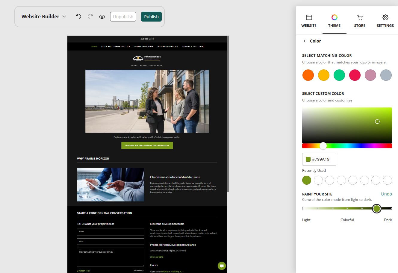Select the mauve matching color swatch
398x273 pixels.
(370, 75)
